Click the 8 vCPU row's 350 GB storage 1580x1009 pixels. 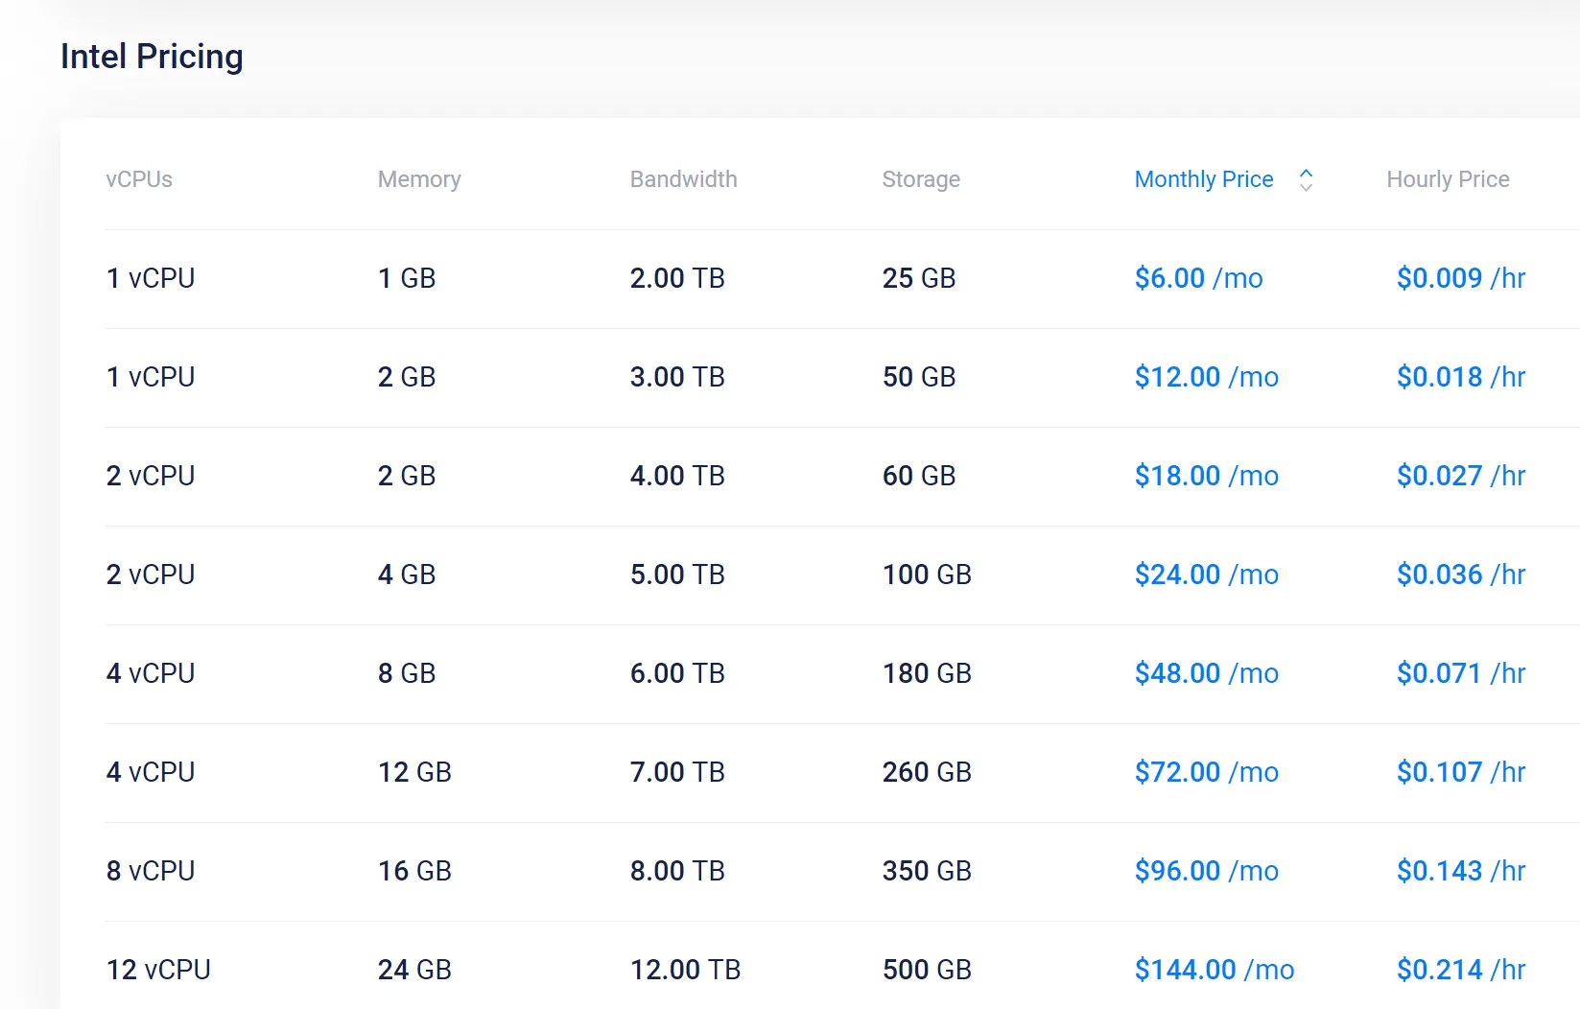(x=927, y=871)
